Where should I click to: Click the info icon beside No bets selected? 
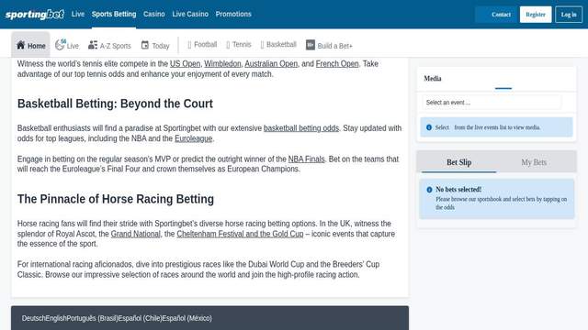[429, 190]
